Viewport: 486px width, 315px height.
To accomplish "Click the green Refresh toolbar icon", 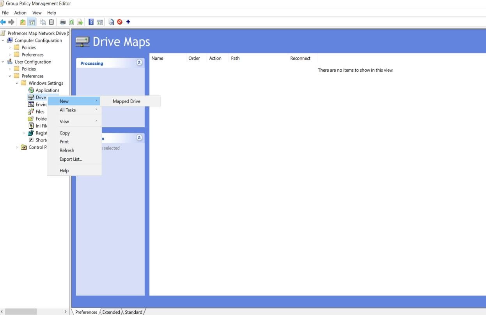I will point(71,22).
